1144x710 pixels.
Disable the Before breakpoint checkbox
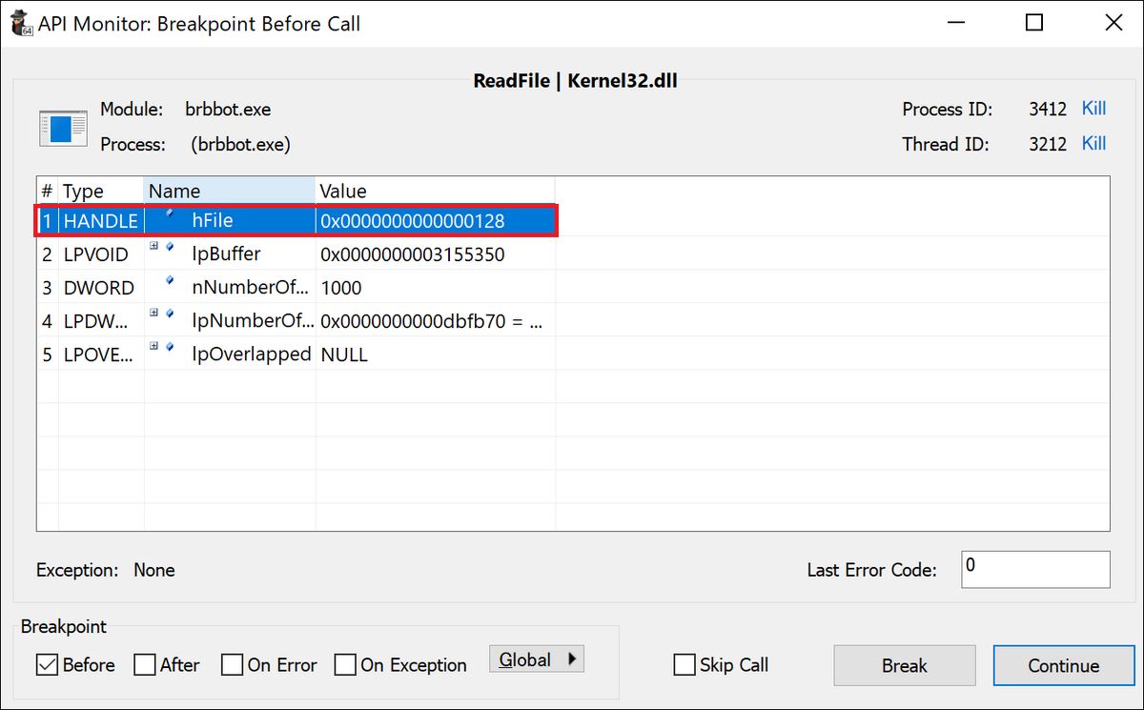click(47, 664)
